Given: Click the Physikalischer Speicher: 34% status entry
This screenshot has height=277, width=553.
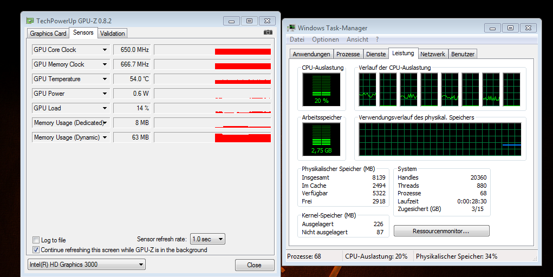Looking at the screenshot, I should (x=457, y=256).
